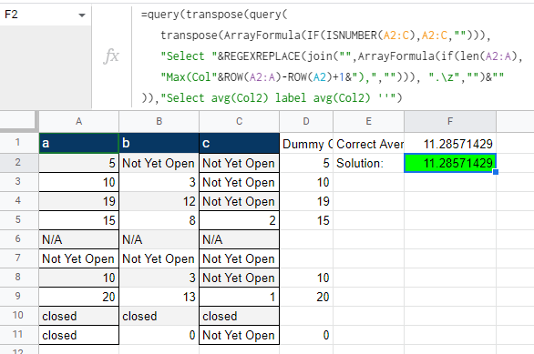This screenshot has width=534, height=354.
Task: Click cell F1 value 11.28571429
Action: (x=450, y=144)
